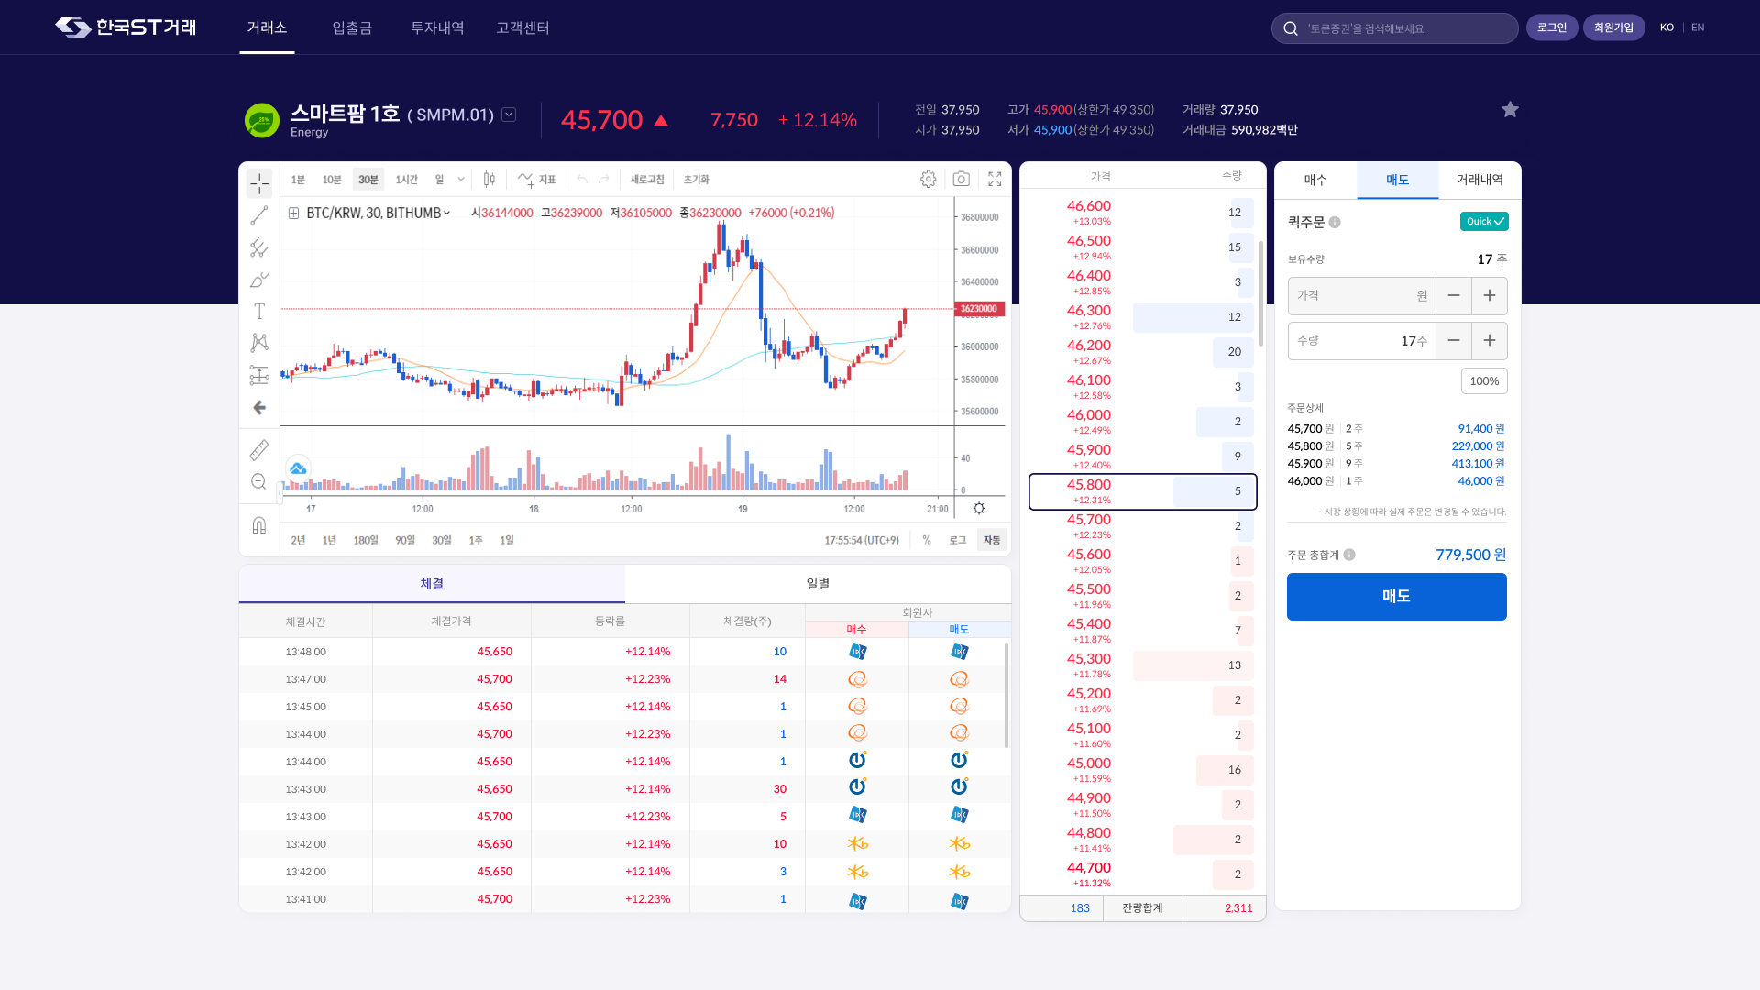Screen dimensions: 1760x990
Task: Open chart settings gear icon
Action: (928, 179)
